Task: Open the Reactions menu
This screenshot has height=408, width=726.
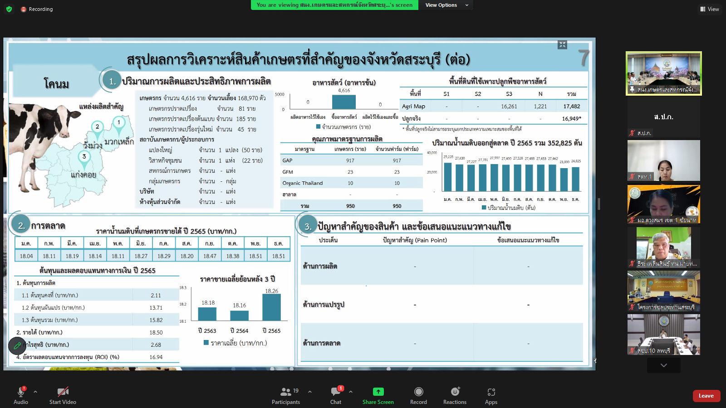Action: click(x=455, y=395)
